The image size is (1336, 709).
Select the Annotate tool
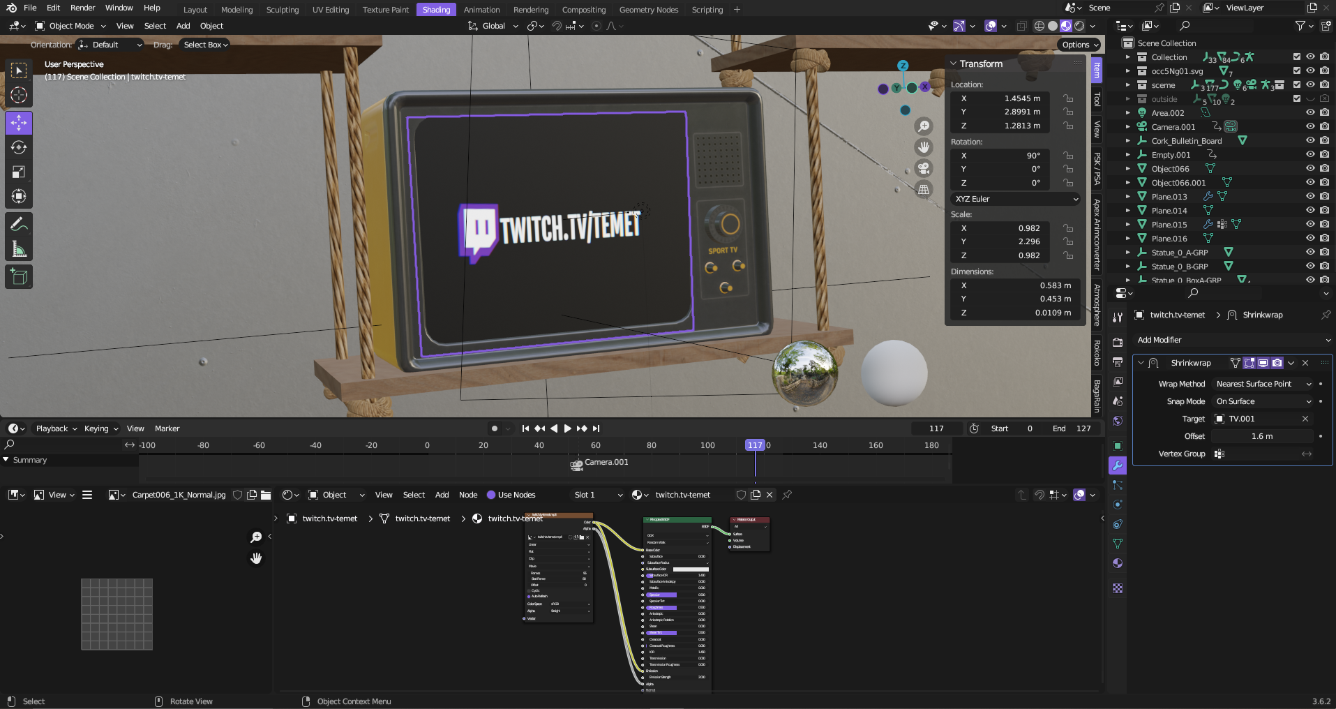pos(19,224)
